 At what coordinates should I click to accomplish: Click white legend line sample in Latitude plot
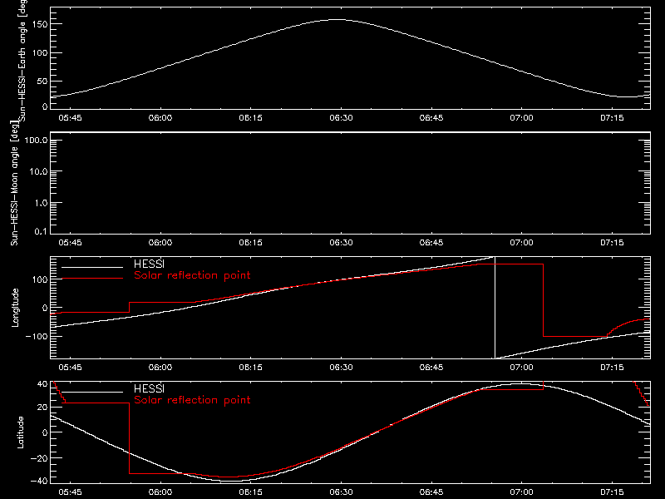coord(92,392)
